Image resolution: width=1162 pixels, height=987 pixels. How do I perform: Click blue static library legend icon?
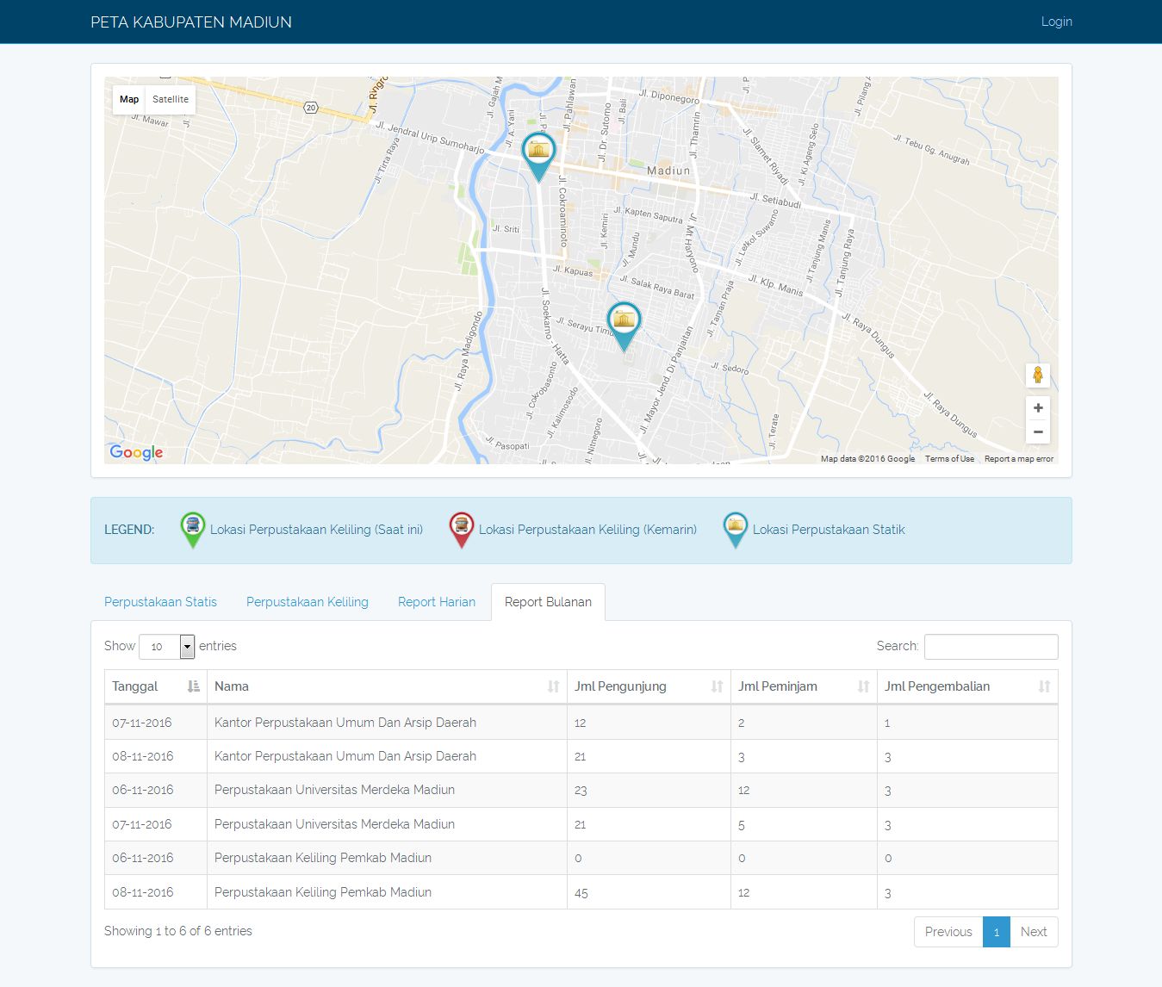tap(735, 530)
